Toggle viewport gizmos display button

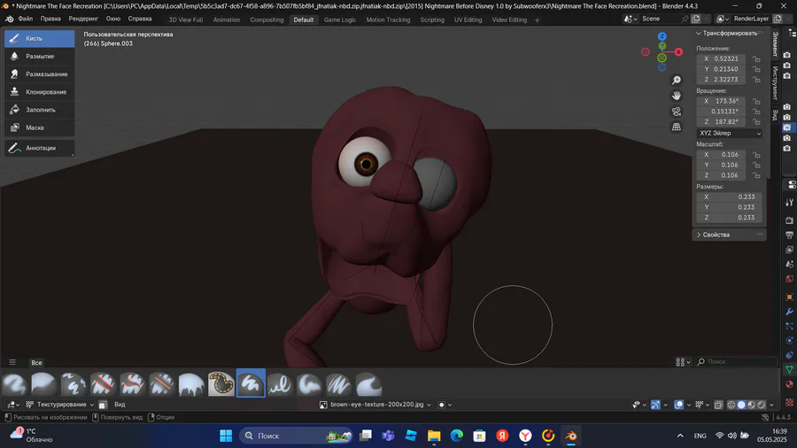tap(655, 405)
